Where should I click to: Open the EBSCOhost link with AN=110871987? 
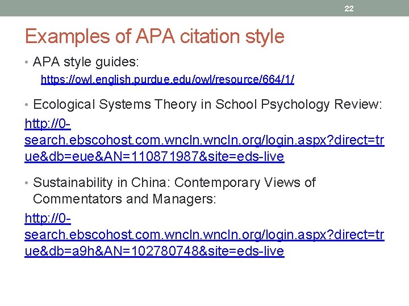[204, 141]
